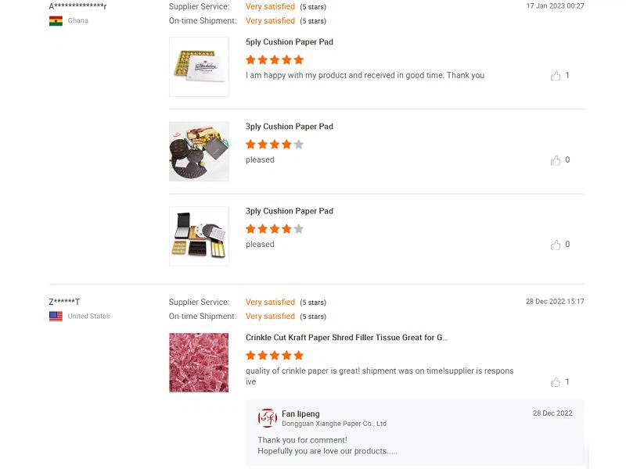626x469 pixels.
Task: Click the Crinkle Cut review five-star rating
Action: [x=275, y=355]
